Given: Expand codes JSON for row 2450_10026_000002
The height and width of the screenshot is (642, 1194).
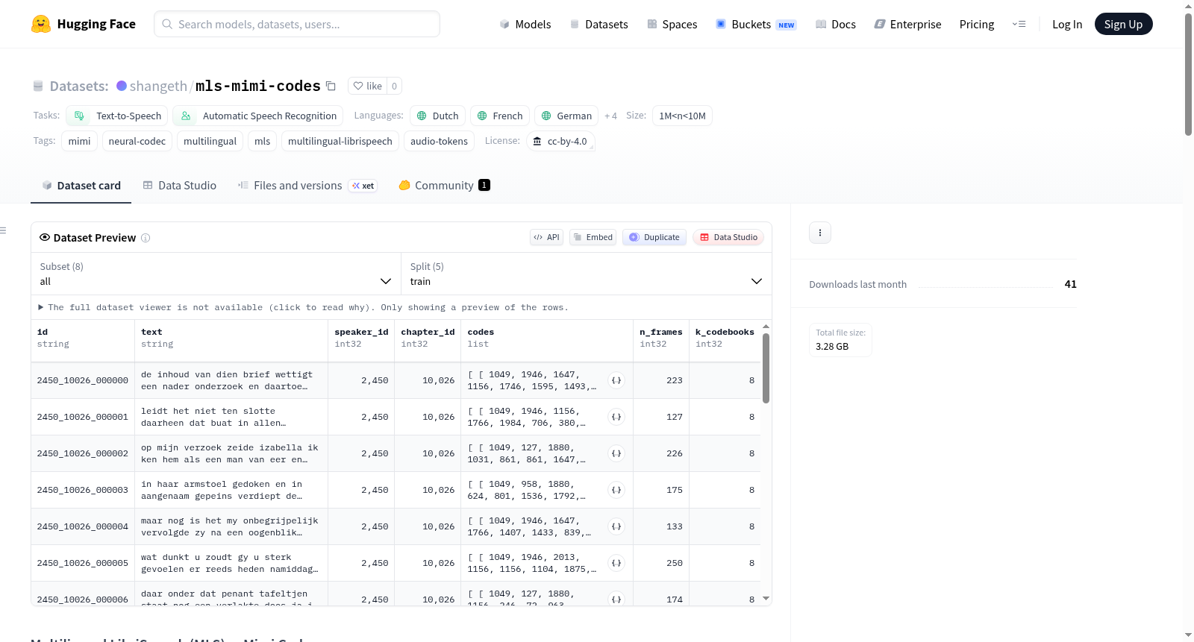Looking at the screenshot, I should (x=616, y=453).
